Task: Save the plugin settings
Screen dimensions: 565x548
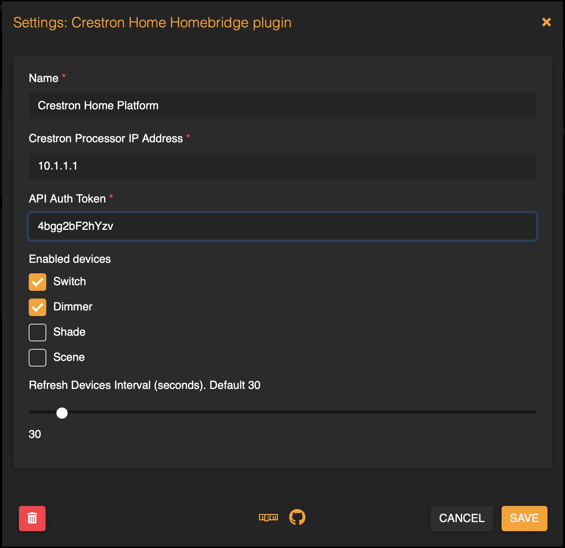Action: (524, 518)
